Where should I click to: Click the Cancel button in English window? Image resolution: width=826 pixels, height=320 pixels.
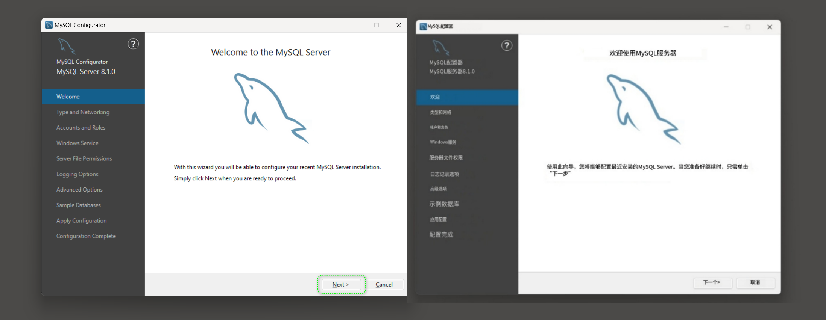[x=384, y=284]
